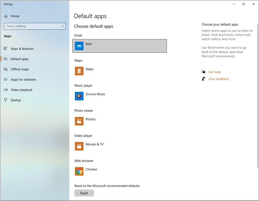This screenshot has height=201, width=259.
Task: Change default email app from Mail
Action: pos(120,46)
